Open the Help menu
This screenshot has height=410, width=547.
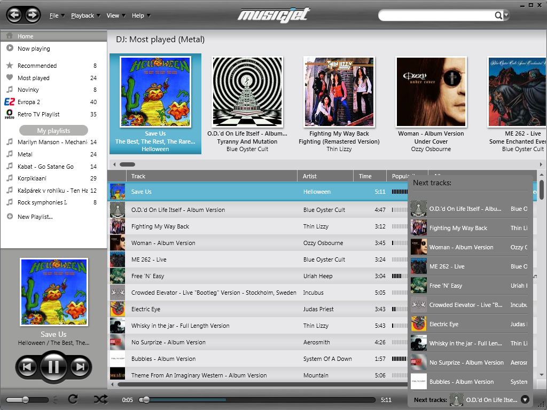141,15
